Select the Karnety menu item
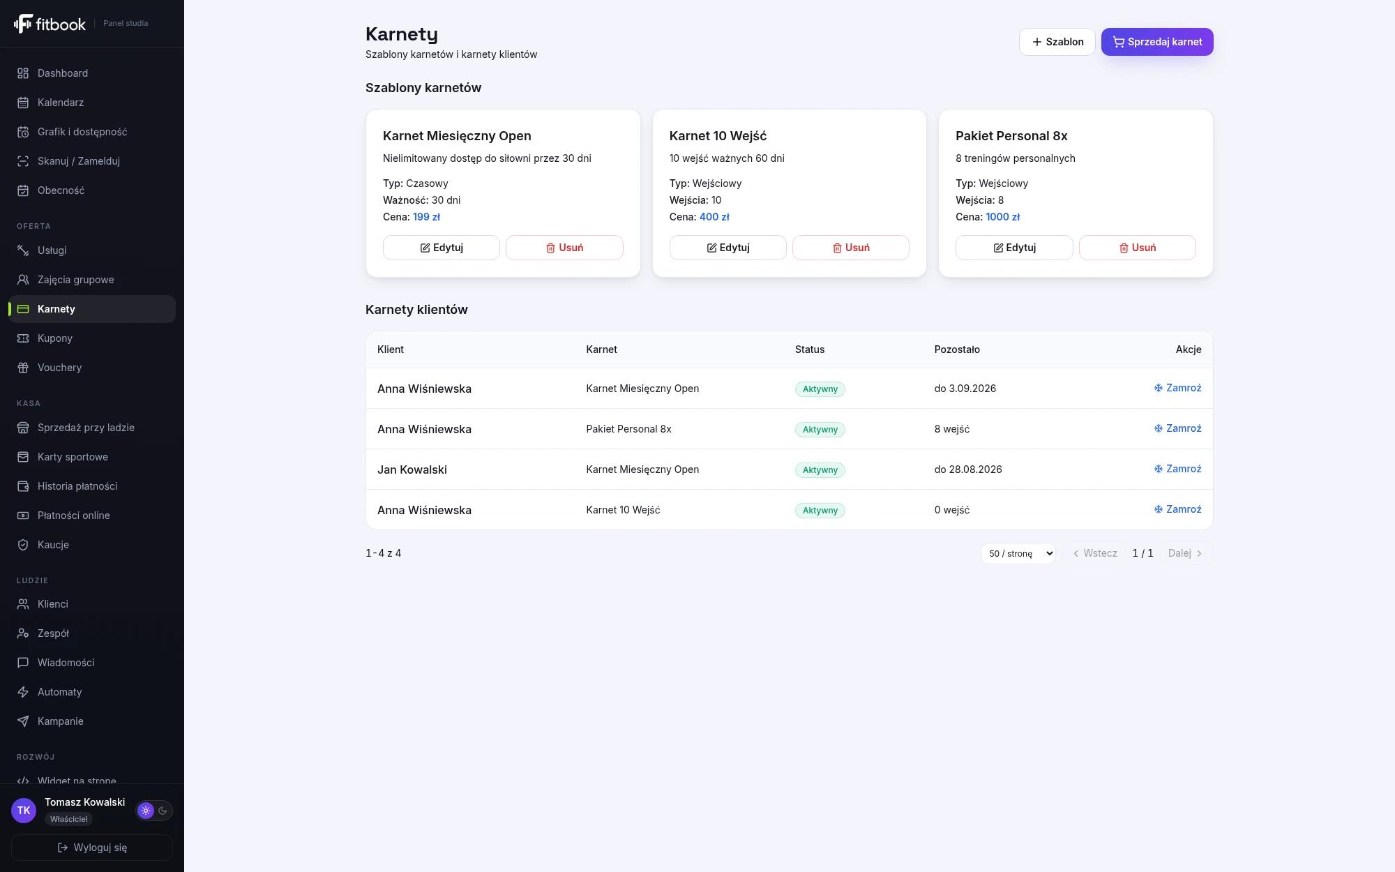Viewport: 1395px width, 872px height. pyautogui.click(x=92, y=309)
